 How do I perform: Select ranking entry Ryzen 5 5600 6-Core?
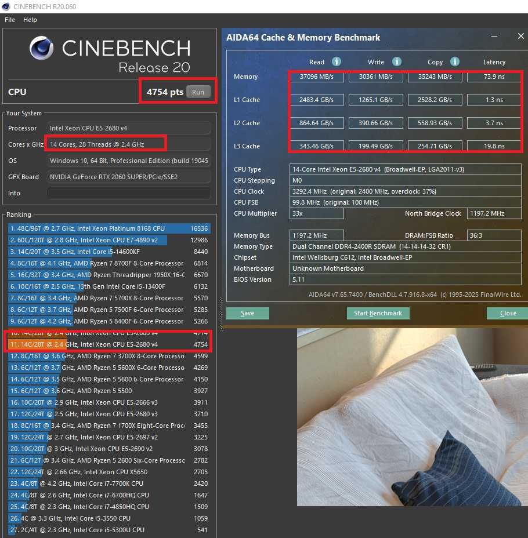(x=109, y=380)
